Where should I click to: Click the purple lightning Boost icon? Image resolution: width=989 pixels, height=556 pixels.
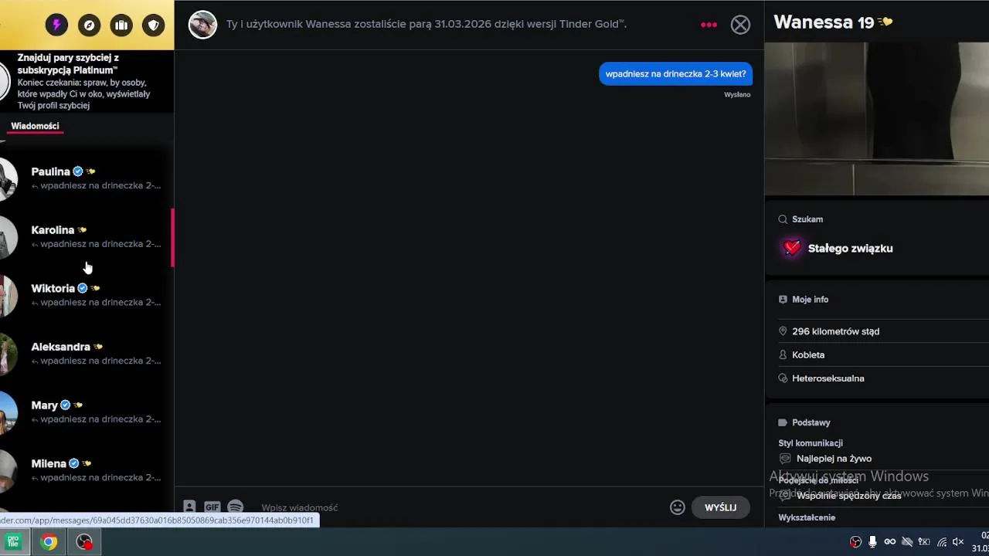coord(56,25)
